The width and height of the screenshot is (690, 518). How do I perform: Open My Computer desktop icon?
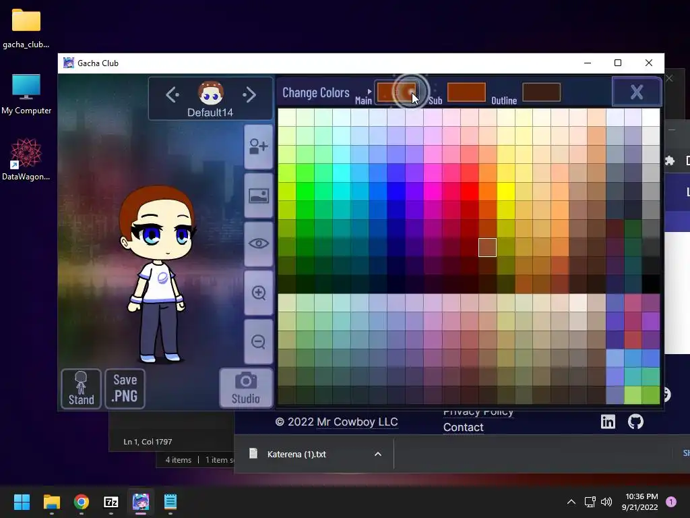pos(26,94)
